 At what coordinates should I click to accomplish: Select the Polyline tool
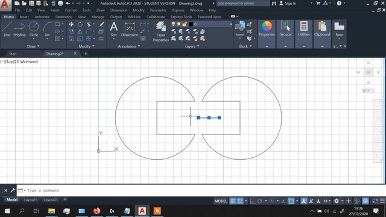click(19, 29)
